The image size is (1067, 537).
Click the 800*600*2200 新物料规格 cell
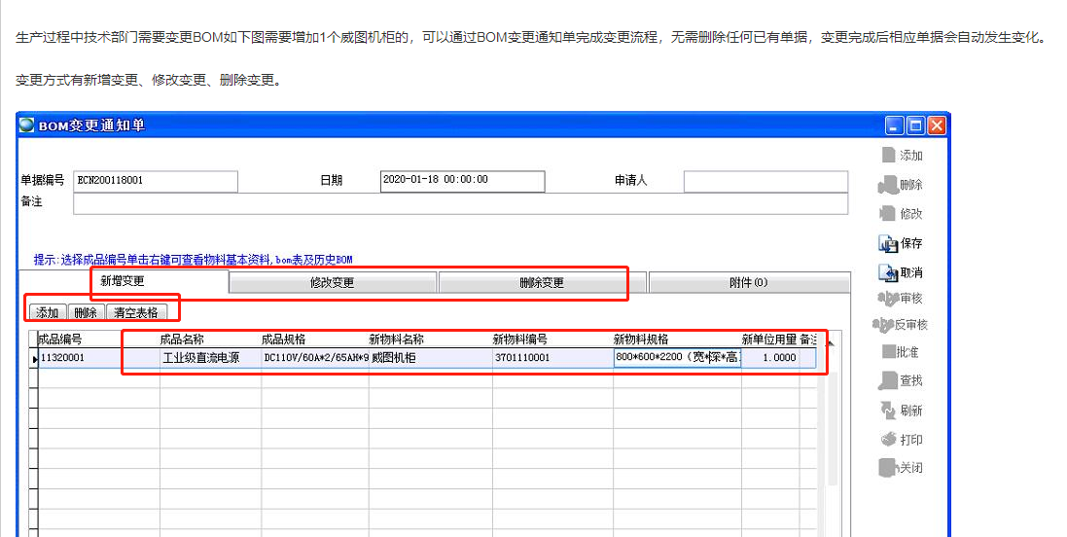click(x=677, y=358)
